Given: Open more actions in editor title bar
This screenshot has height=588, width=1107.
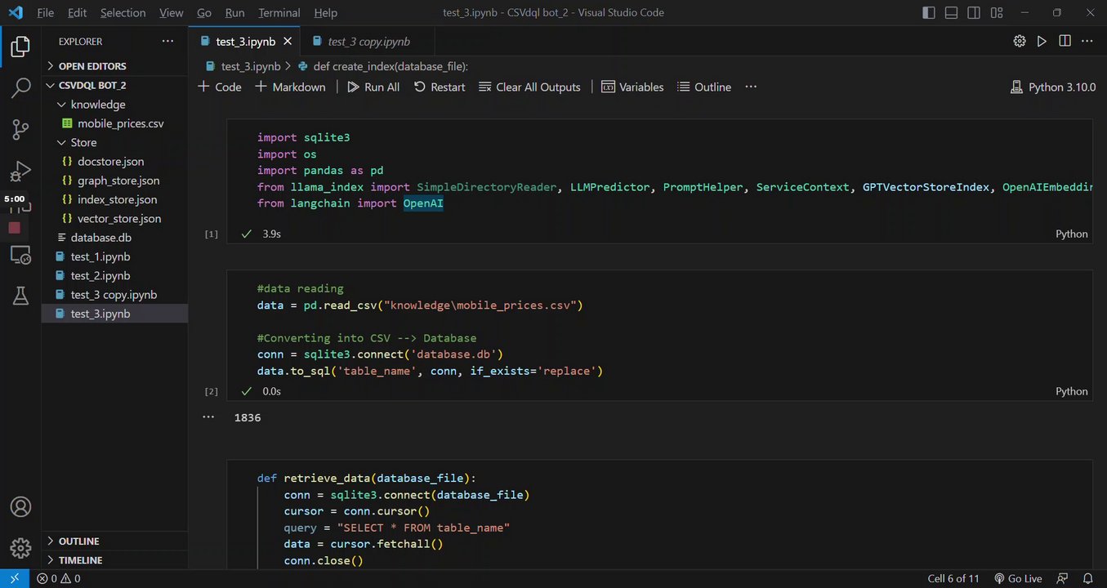Looking at the screenshot, I should 1087,41.
